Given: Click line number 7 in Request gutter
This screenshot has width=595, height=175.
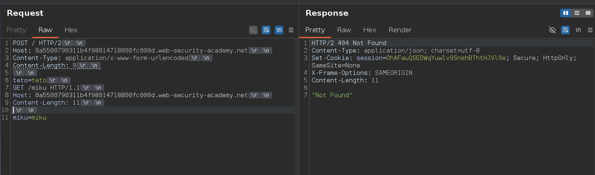Looking at the screenshot, I should click(x=7, y=88).
